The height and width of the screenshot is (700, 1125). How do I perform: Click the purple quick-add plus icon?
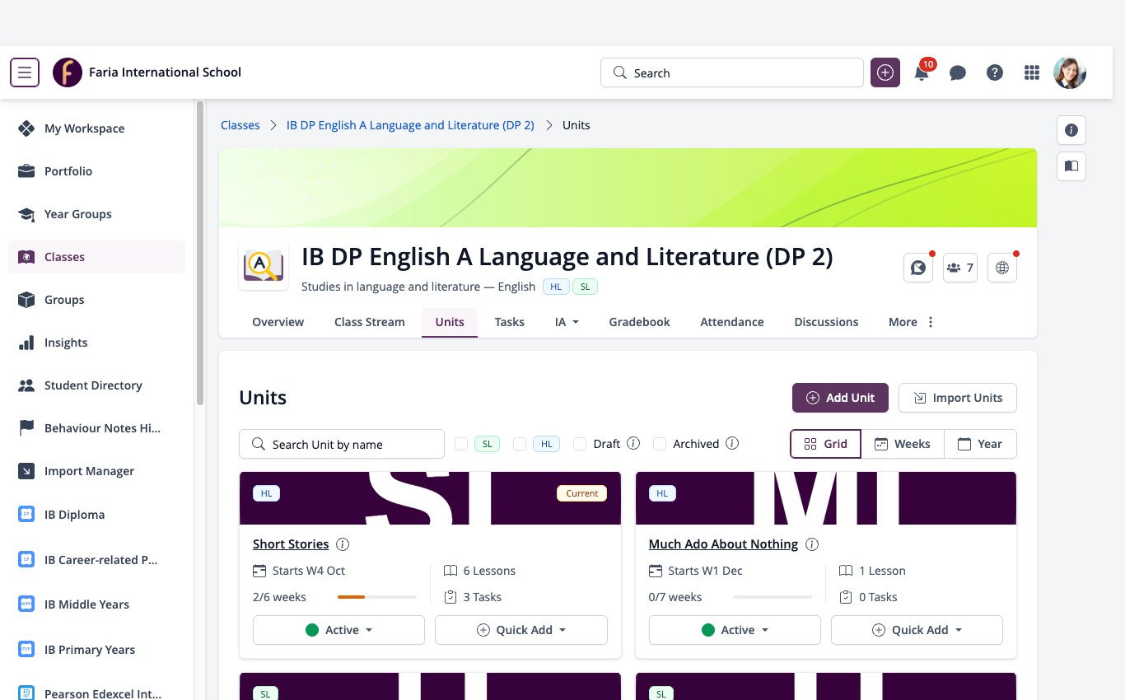pos(885,72)
